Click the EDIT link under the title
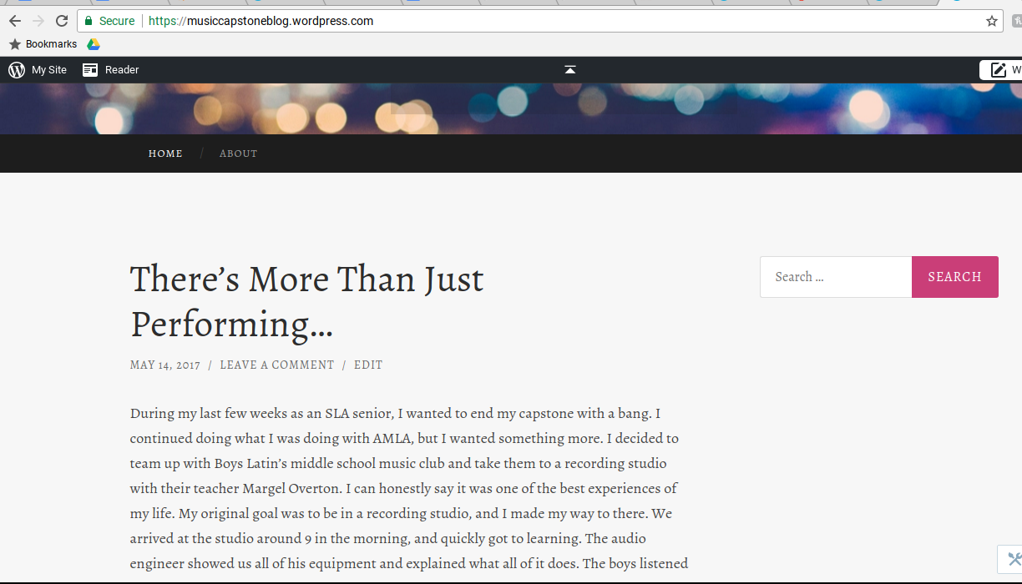 pos(368,365)
